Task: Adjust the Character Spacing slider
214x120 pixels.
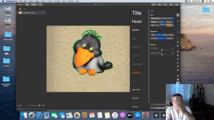Action: coord(162,55)
